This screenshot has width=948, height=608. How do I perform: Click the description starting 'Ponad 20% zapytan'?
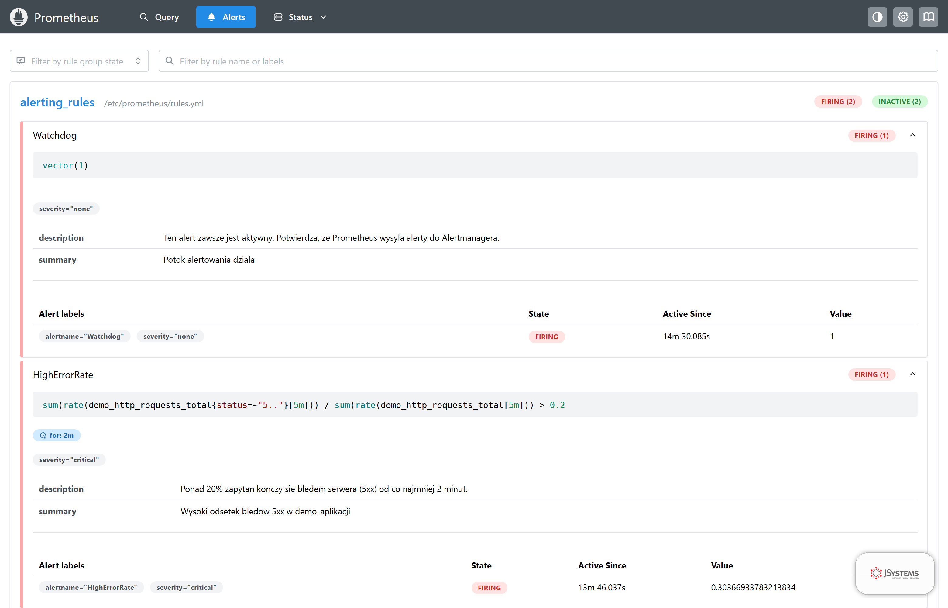[x=324, y=489]
